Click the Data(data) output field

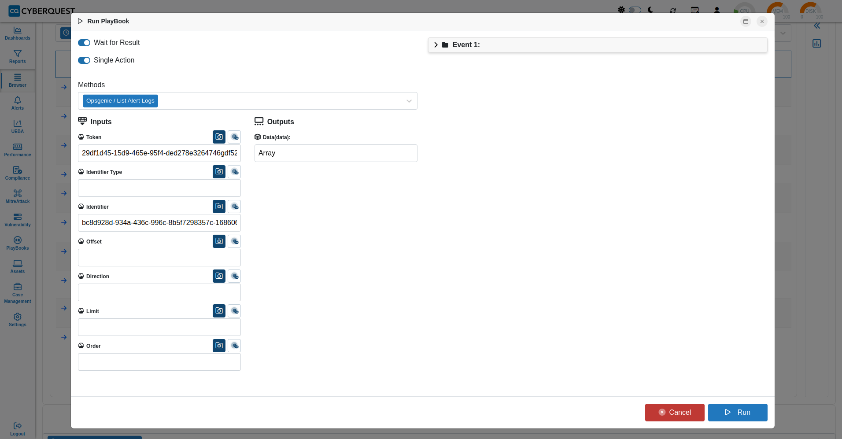(336, 153)
